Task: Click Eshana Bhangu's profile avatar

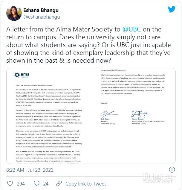Action: pyautogui.click(x=14, y=13)
